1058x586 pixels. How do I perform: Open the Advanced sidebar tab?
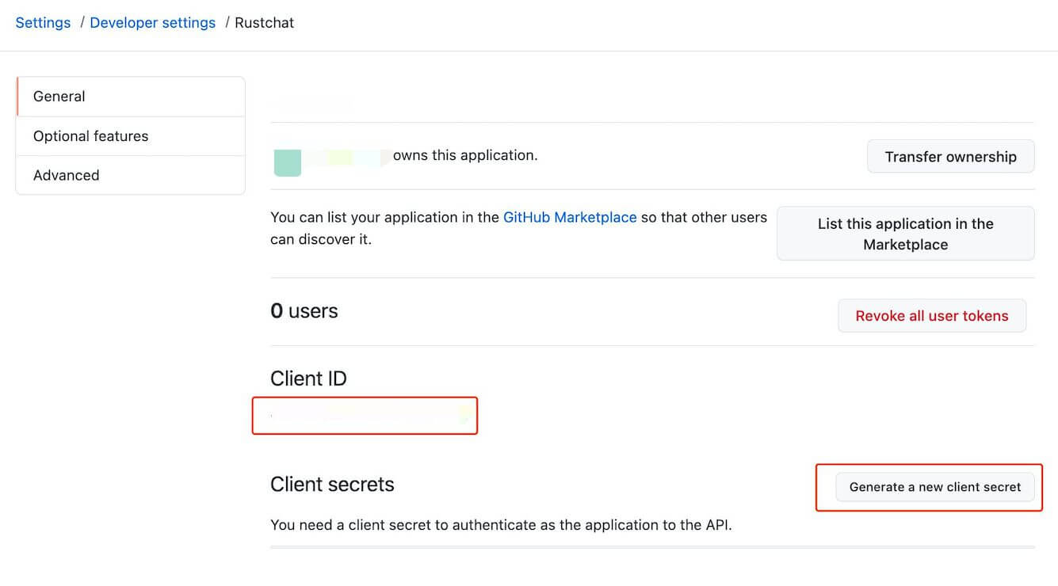[66, 176]
